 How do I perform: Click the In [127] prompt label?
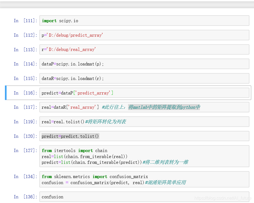pos(25,150)
